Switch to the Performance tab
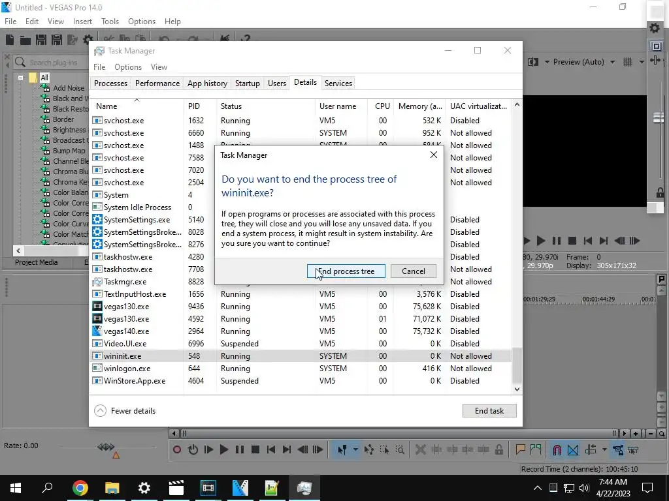The image size is (669, 501). (x=157, y=83)
